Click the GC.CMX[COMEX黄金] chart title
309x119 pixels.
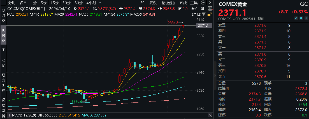pyautogui.click(x=26, y=9)
